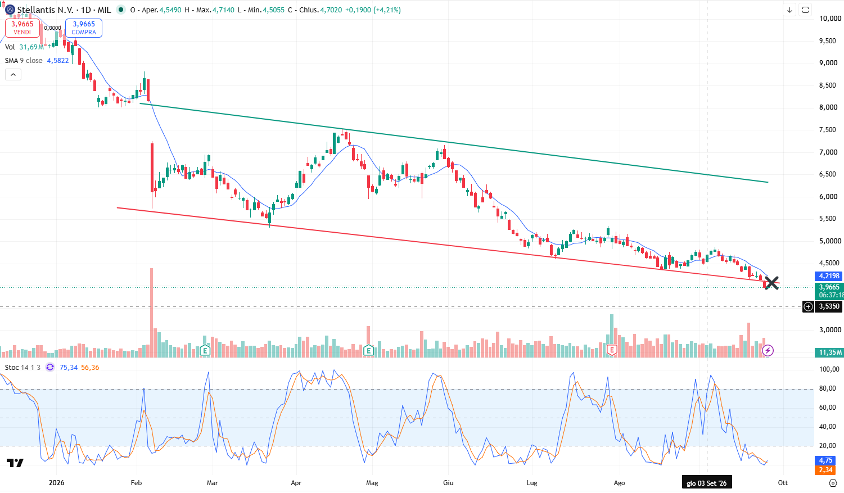Click the 80,00 stochastic axis label

pyautogui.click(x=827, y=388)
